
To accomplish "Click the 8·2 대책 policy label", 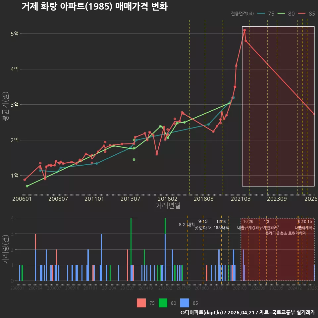I will (187, 225).
